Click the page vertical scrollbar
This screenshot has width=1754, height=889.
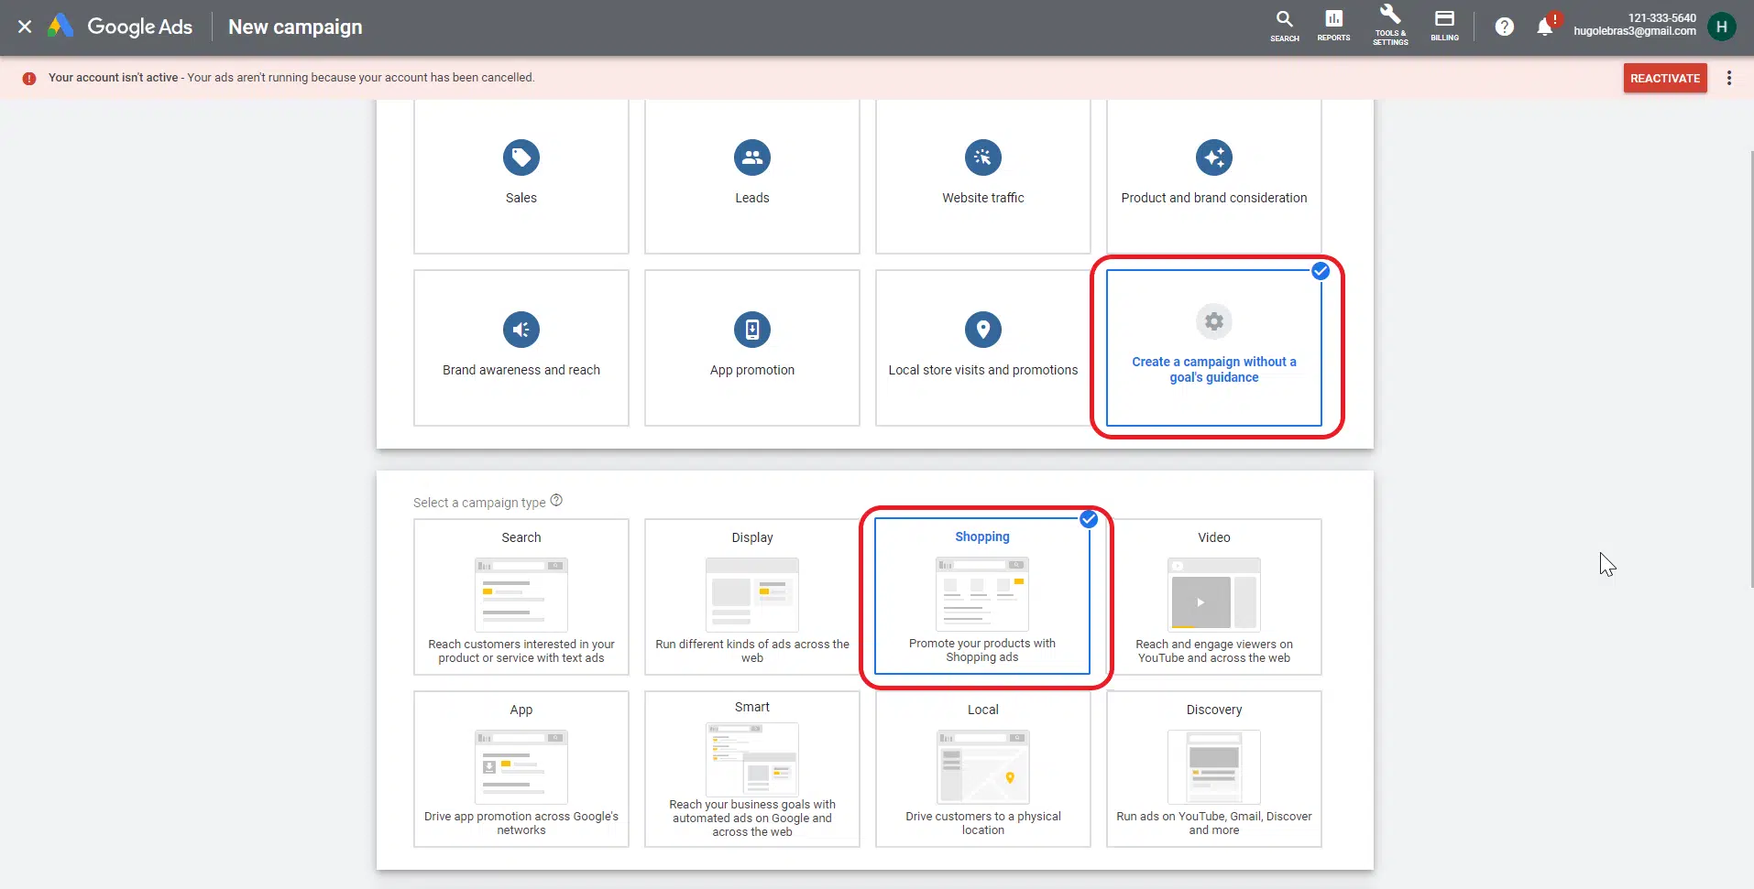click(1750, 366)
